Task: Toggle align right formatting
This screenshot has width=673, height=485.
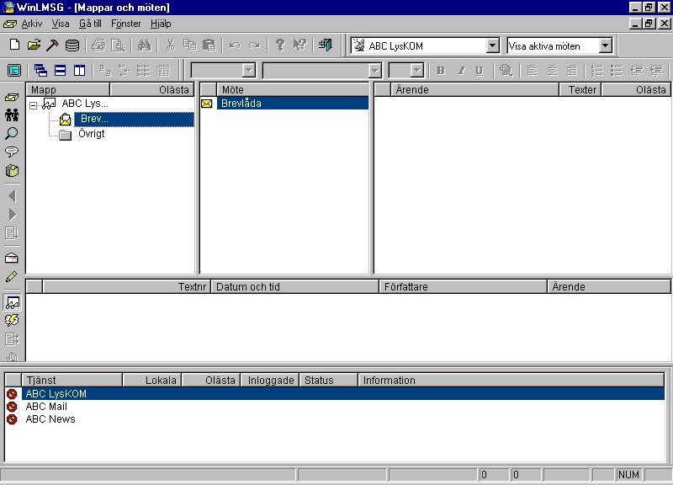Action: (x=572, y=71)
